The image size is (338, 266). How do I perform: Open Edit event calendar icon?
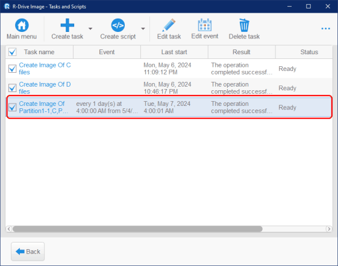coord(205,25)
